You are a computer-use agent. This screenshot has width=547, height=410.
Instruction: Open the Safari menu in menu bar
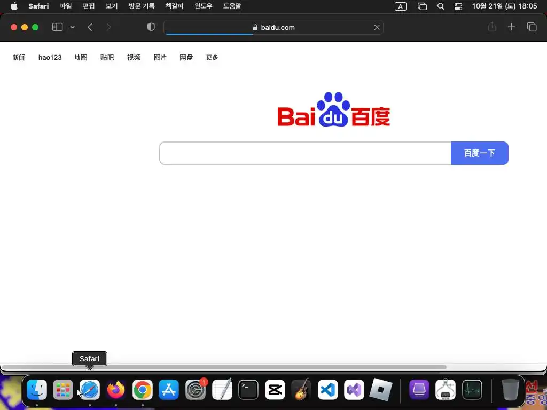coord(38,6)
